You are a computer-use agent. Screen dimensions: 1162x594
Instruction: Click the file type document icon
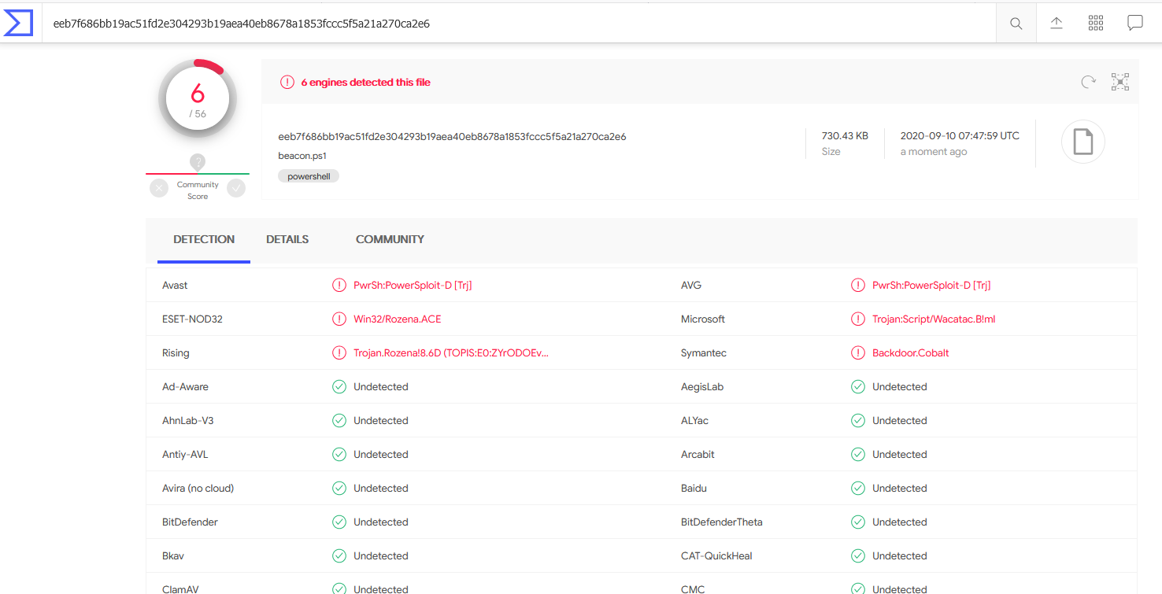tap(1083, 142)
